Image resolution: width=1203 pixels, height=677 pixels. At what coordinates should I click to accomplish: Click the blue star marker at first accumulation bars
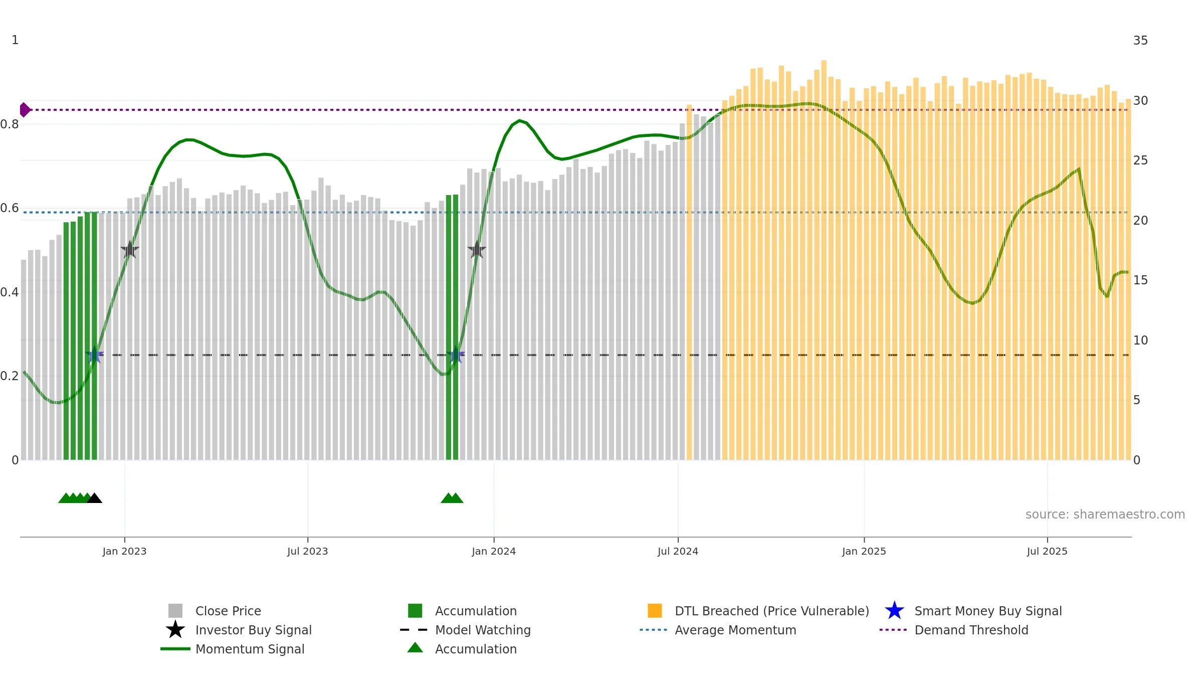point(94,355)
